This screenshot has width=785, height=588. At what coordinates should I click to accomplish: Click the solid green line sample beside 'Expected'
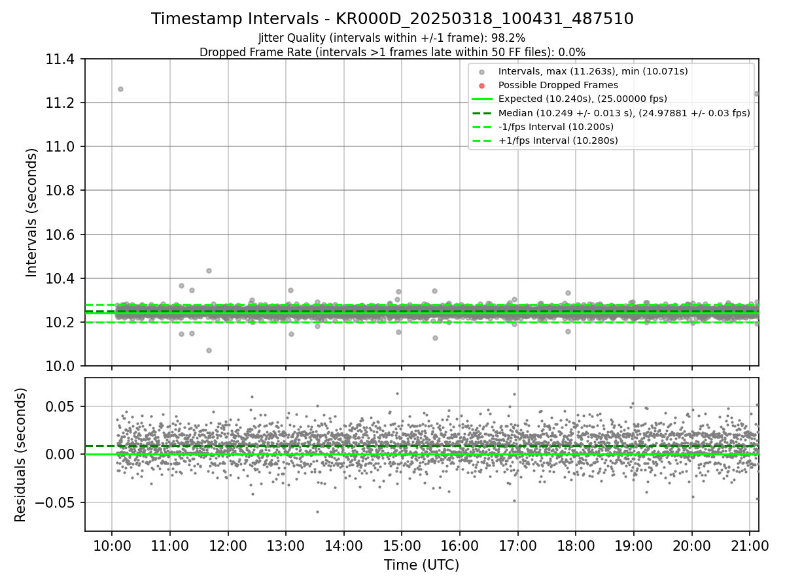pyautogui.click(x=482, y=99)
